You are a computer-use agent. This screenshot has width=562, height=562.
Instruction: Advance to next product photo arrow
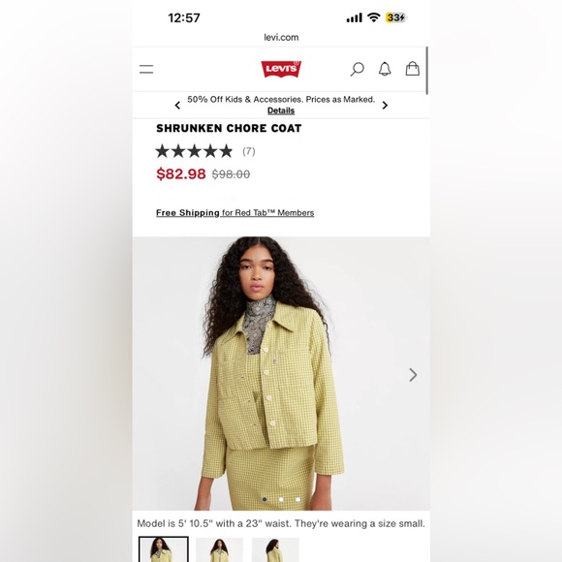(413, 375)
